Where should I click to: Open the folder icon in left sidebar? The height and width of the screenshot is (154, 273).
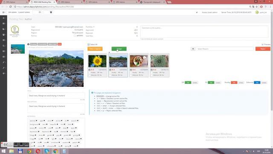pos(3,29)
